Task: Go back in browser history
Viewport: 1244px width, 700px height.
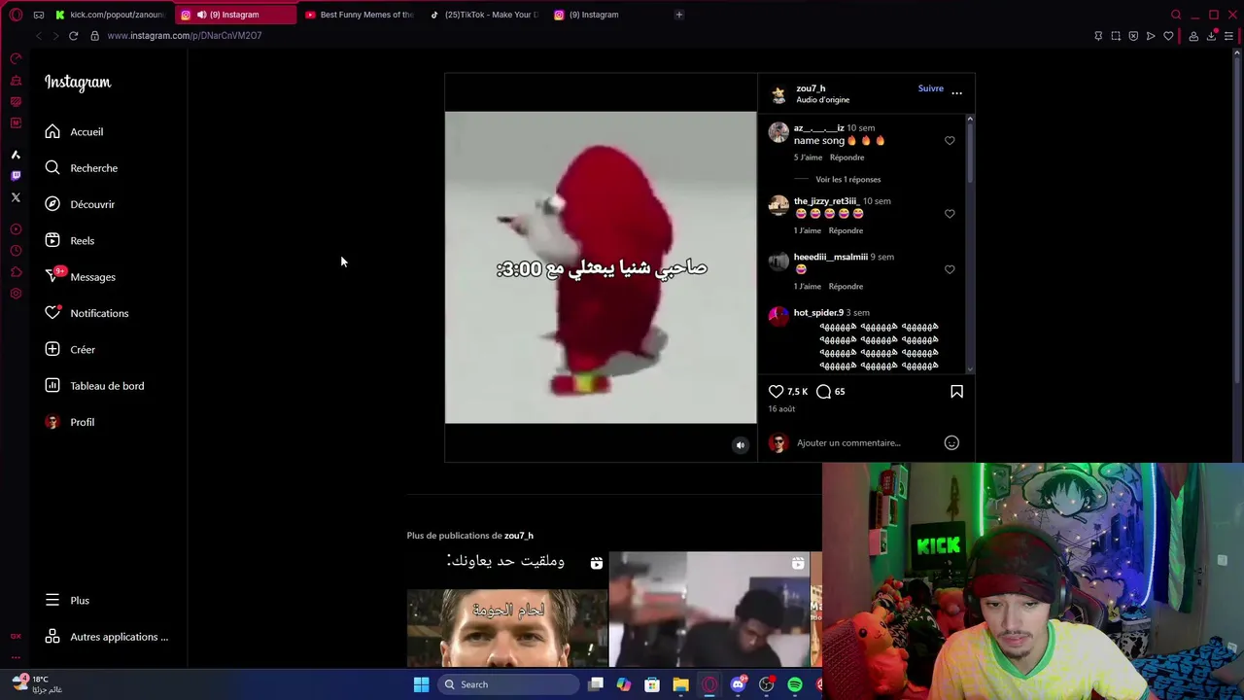Action: coord(39,36)
